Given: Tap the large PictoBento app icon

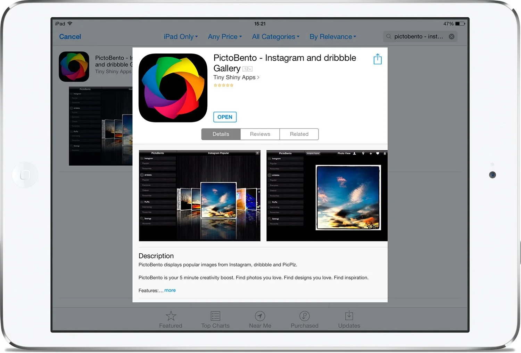Looking at the screenshot, I should click(x=173, y=88).
